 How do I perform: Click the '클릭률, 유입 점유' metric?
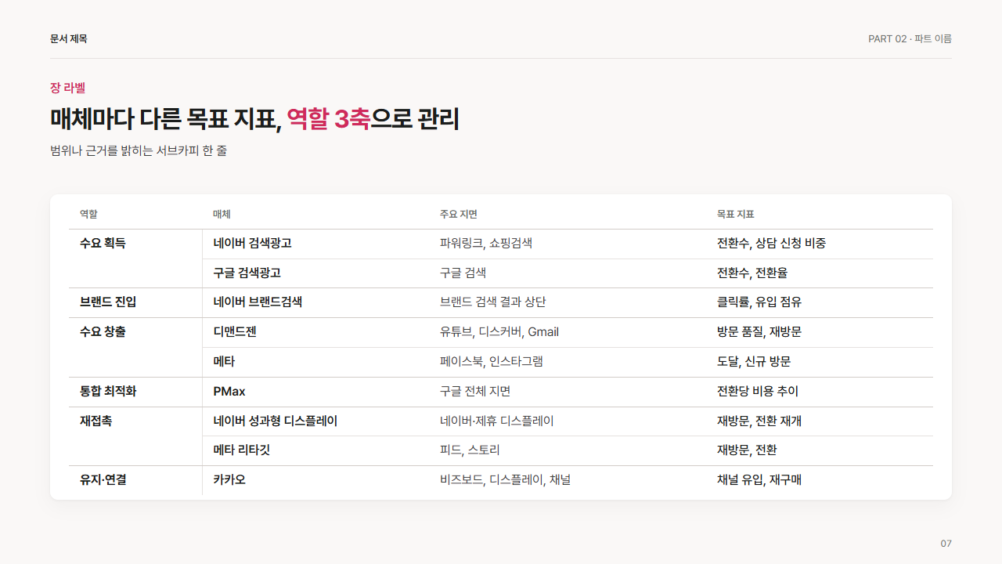(759, 302)
